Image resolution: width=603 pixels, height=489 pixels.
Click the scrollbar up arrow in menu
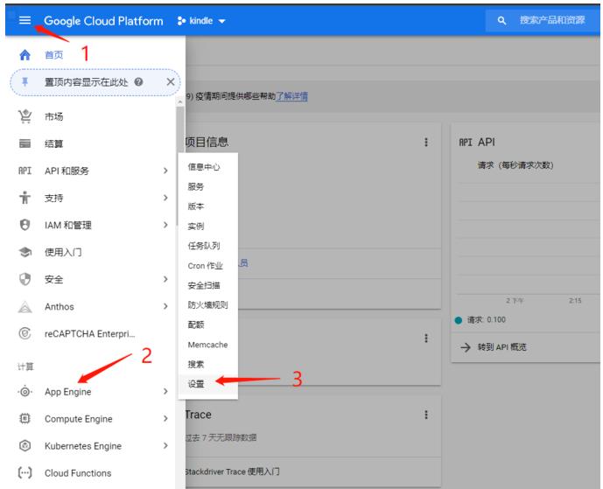(x=179, y=102)
